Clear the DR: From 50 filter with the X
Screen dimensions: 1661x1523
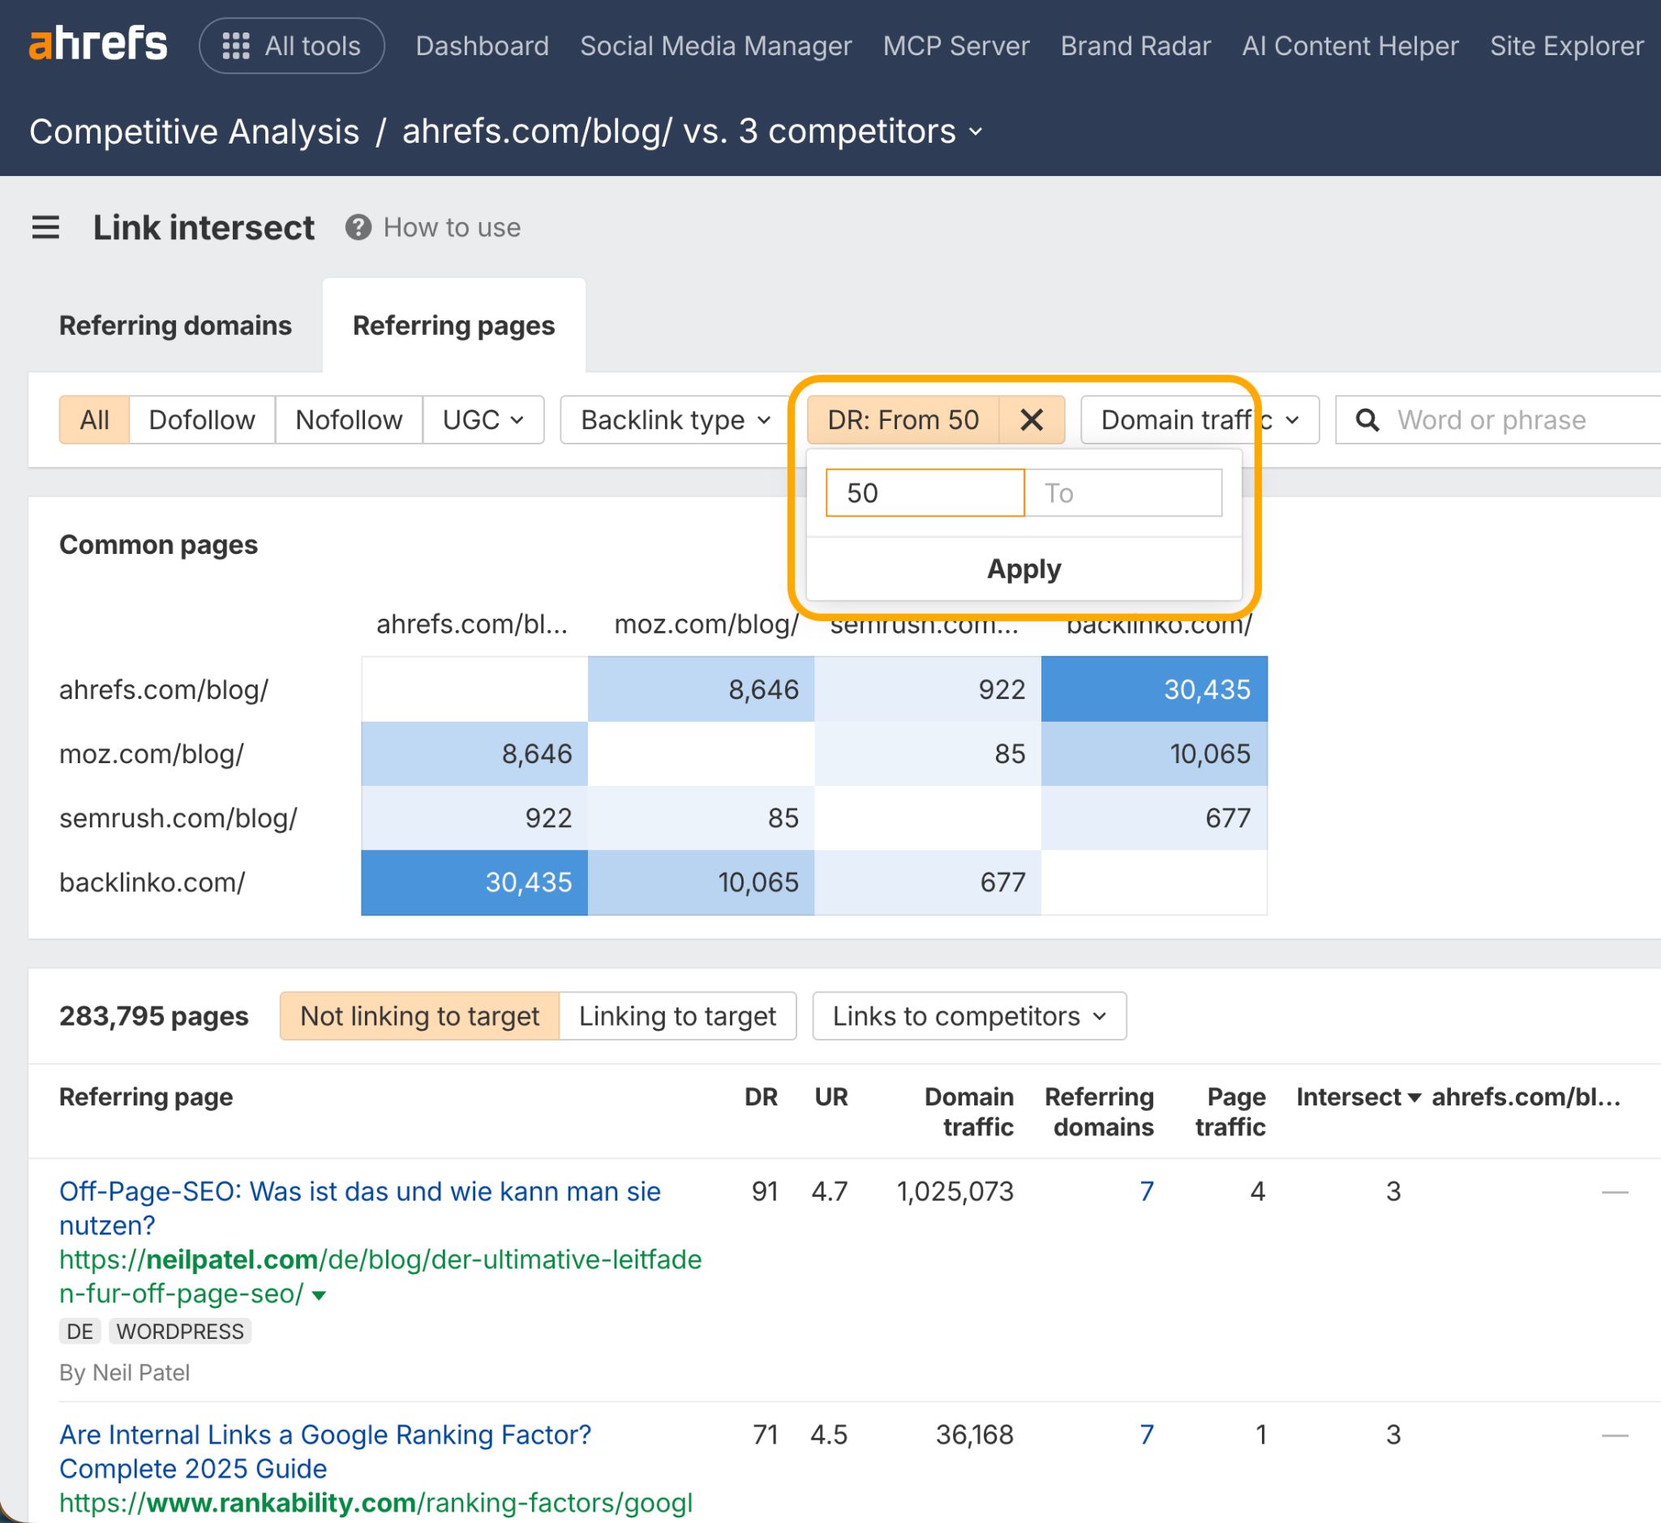pos(1031,419)
